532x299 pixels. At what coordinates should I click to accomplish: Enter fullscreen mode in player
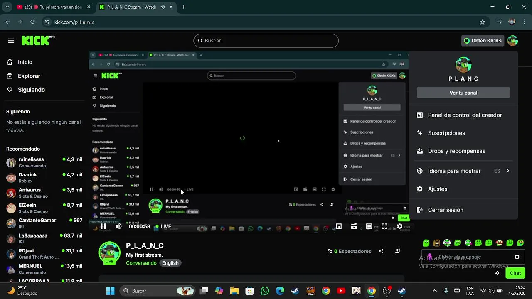(384, 226)
